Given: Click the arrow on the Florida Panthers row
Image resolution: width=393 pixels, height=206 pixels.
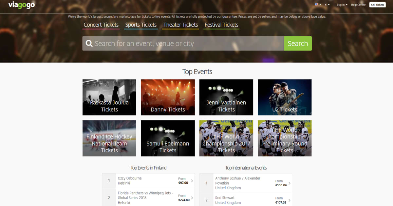Looking at the screenshot, I should pos(192,198).
